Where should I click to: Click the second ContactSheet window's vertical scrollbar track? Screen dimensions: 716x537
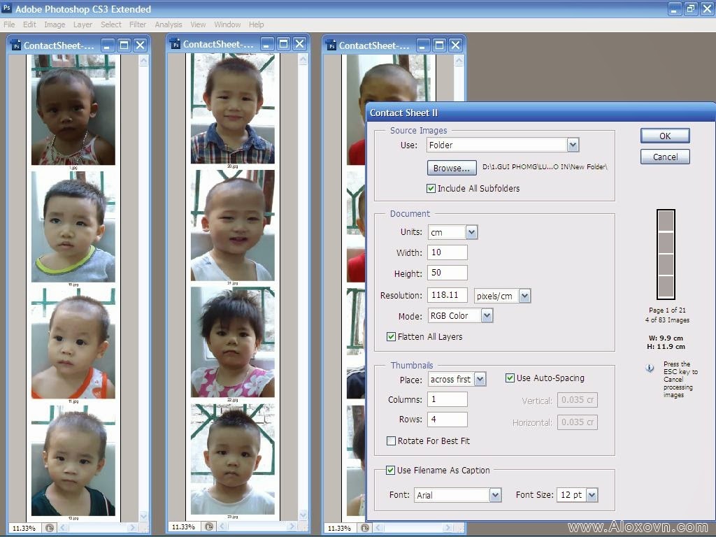(x=303, y=287)
